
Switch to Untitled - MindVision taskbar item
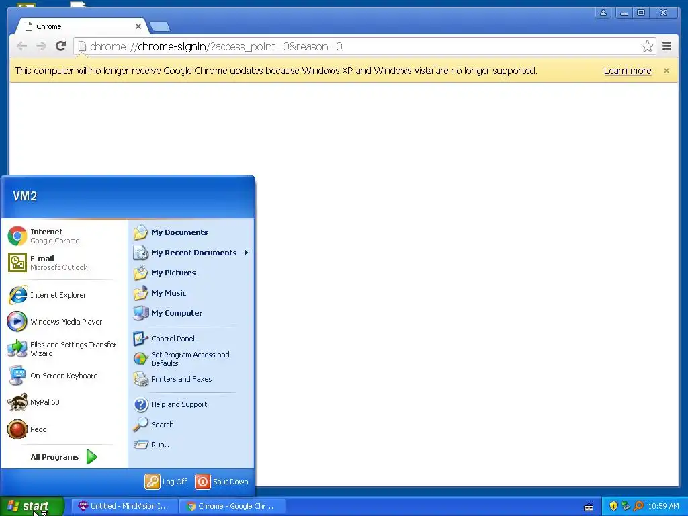tap(124, 506)
